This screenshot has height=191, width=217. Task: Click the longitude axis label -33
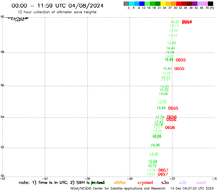(172, 179)
